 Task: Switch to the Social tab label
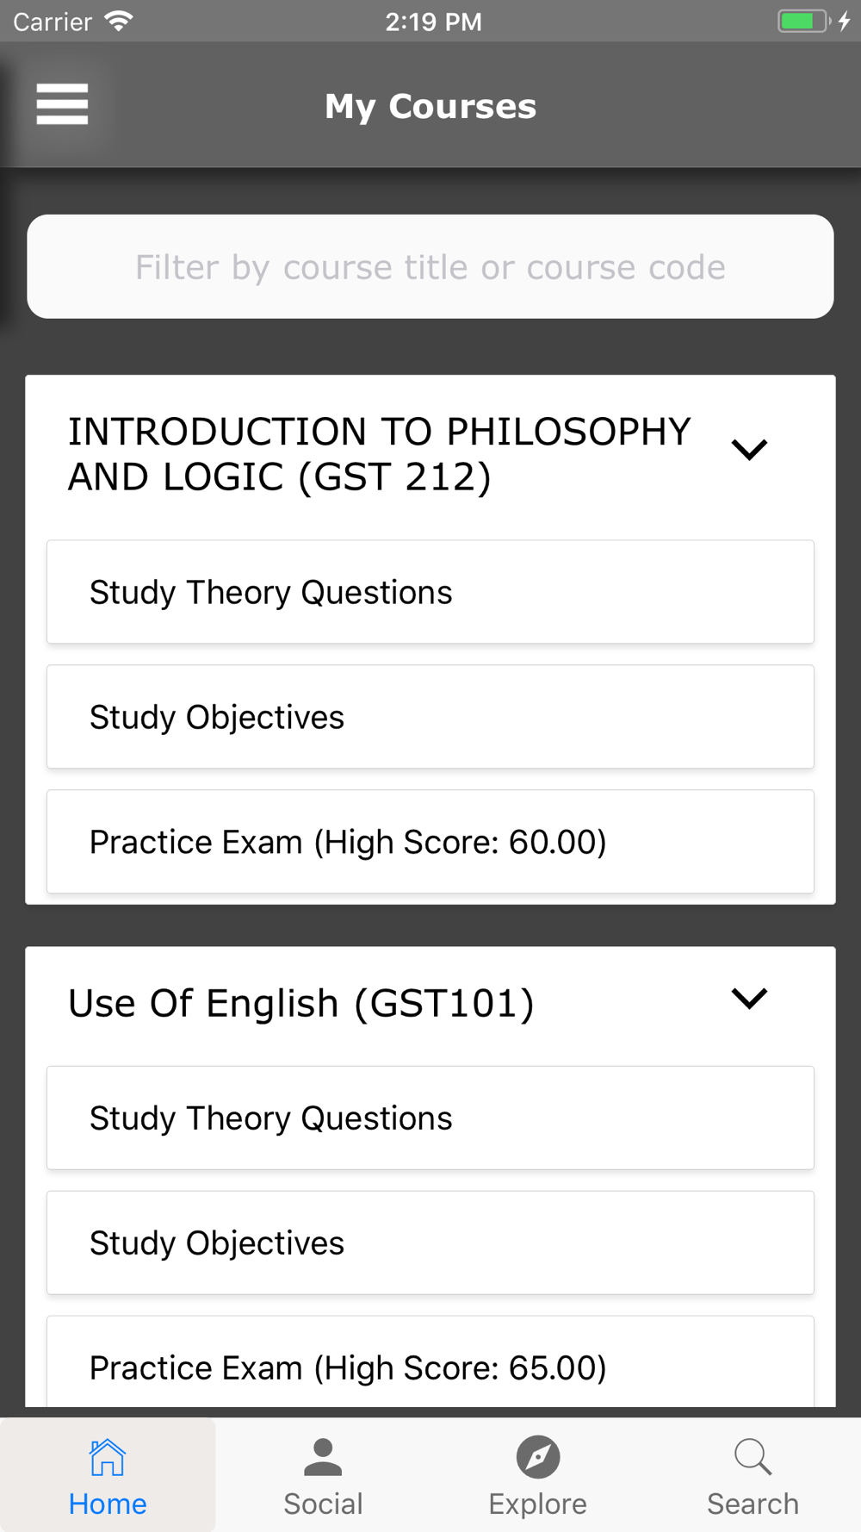[x=323, y=1504]
